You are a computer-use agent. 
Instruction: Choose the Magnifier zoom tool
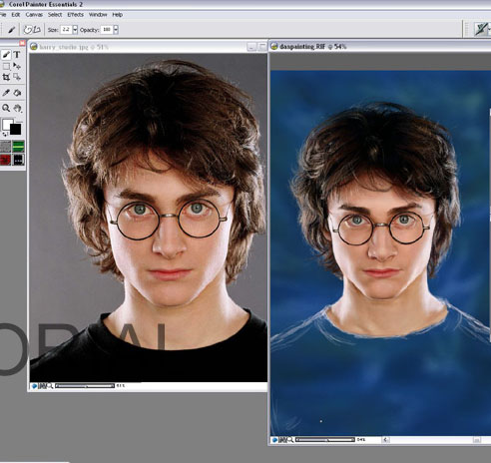pos(6,108)
